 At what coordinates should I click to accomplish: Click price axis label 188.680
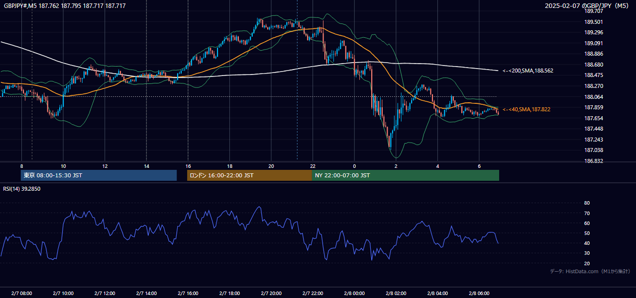tap(594, 65)
